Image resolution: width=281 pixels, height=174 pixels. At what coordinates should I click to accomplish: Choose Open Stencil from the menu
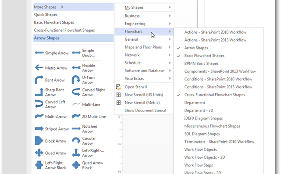point(144,87)
